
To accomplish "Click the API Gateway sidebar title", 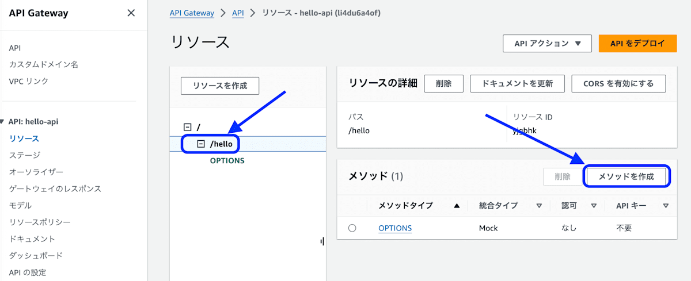I will click(x=39, y=13).
